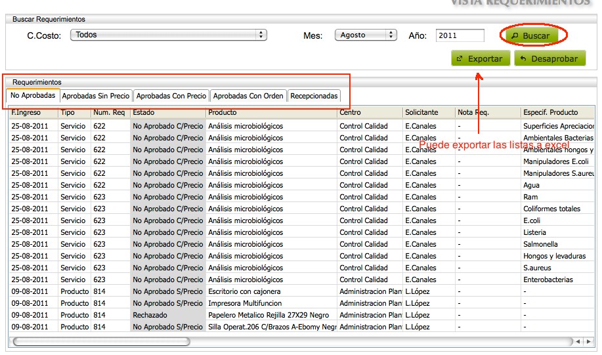Viewport: 602px width, 355px height.
Task: Click the scroll left arrow below table
Action: coord(578,342)
